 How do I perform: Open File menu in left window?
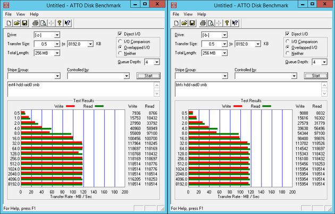click(9, 14)
